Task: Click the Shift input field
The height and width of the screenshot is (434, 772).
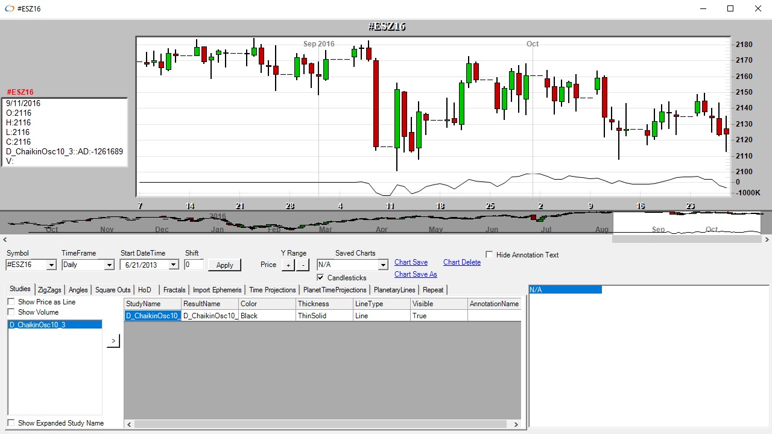Action: click(x=194, y=265)
